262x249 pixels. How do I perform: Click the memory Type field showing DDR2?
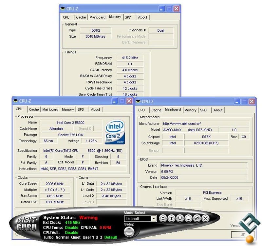96,30
